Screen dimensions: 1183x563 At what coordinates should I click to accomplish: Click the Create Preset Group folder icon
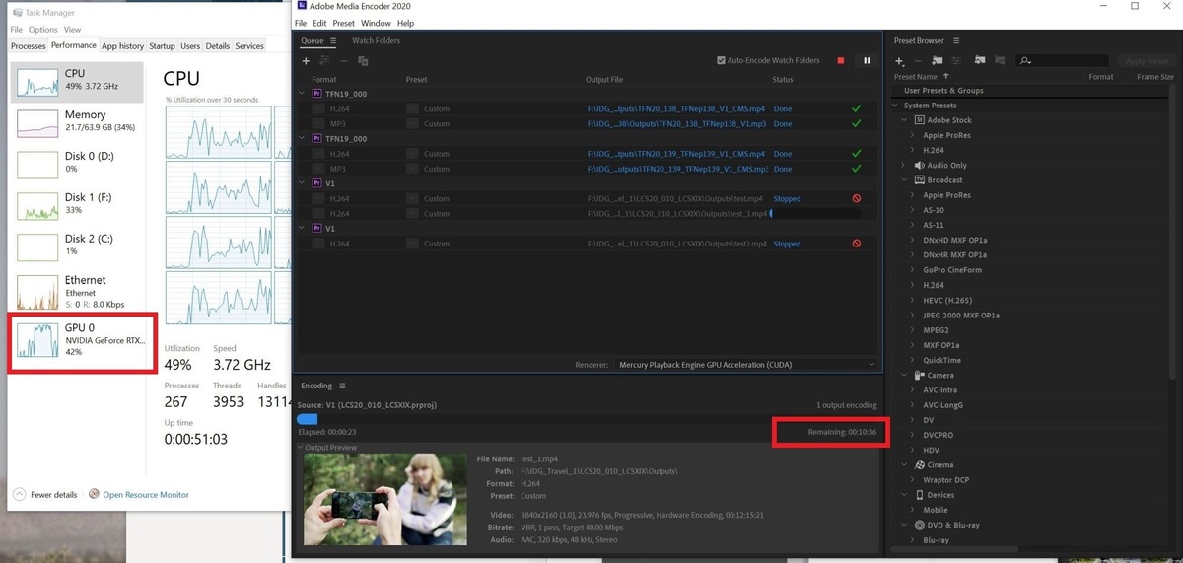coord(938,61)
